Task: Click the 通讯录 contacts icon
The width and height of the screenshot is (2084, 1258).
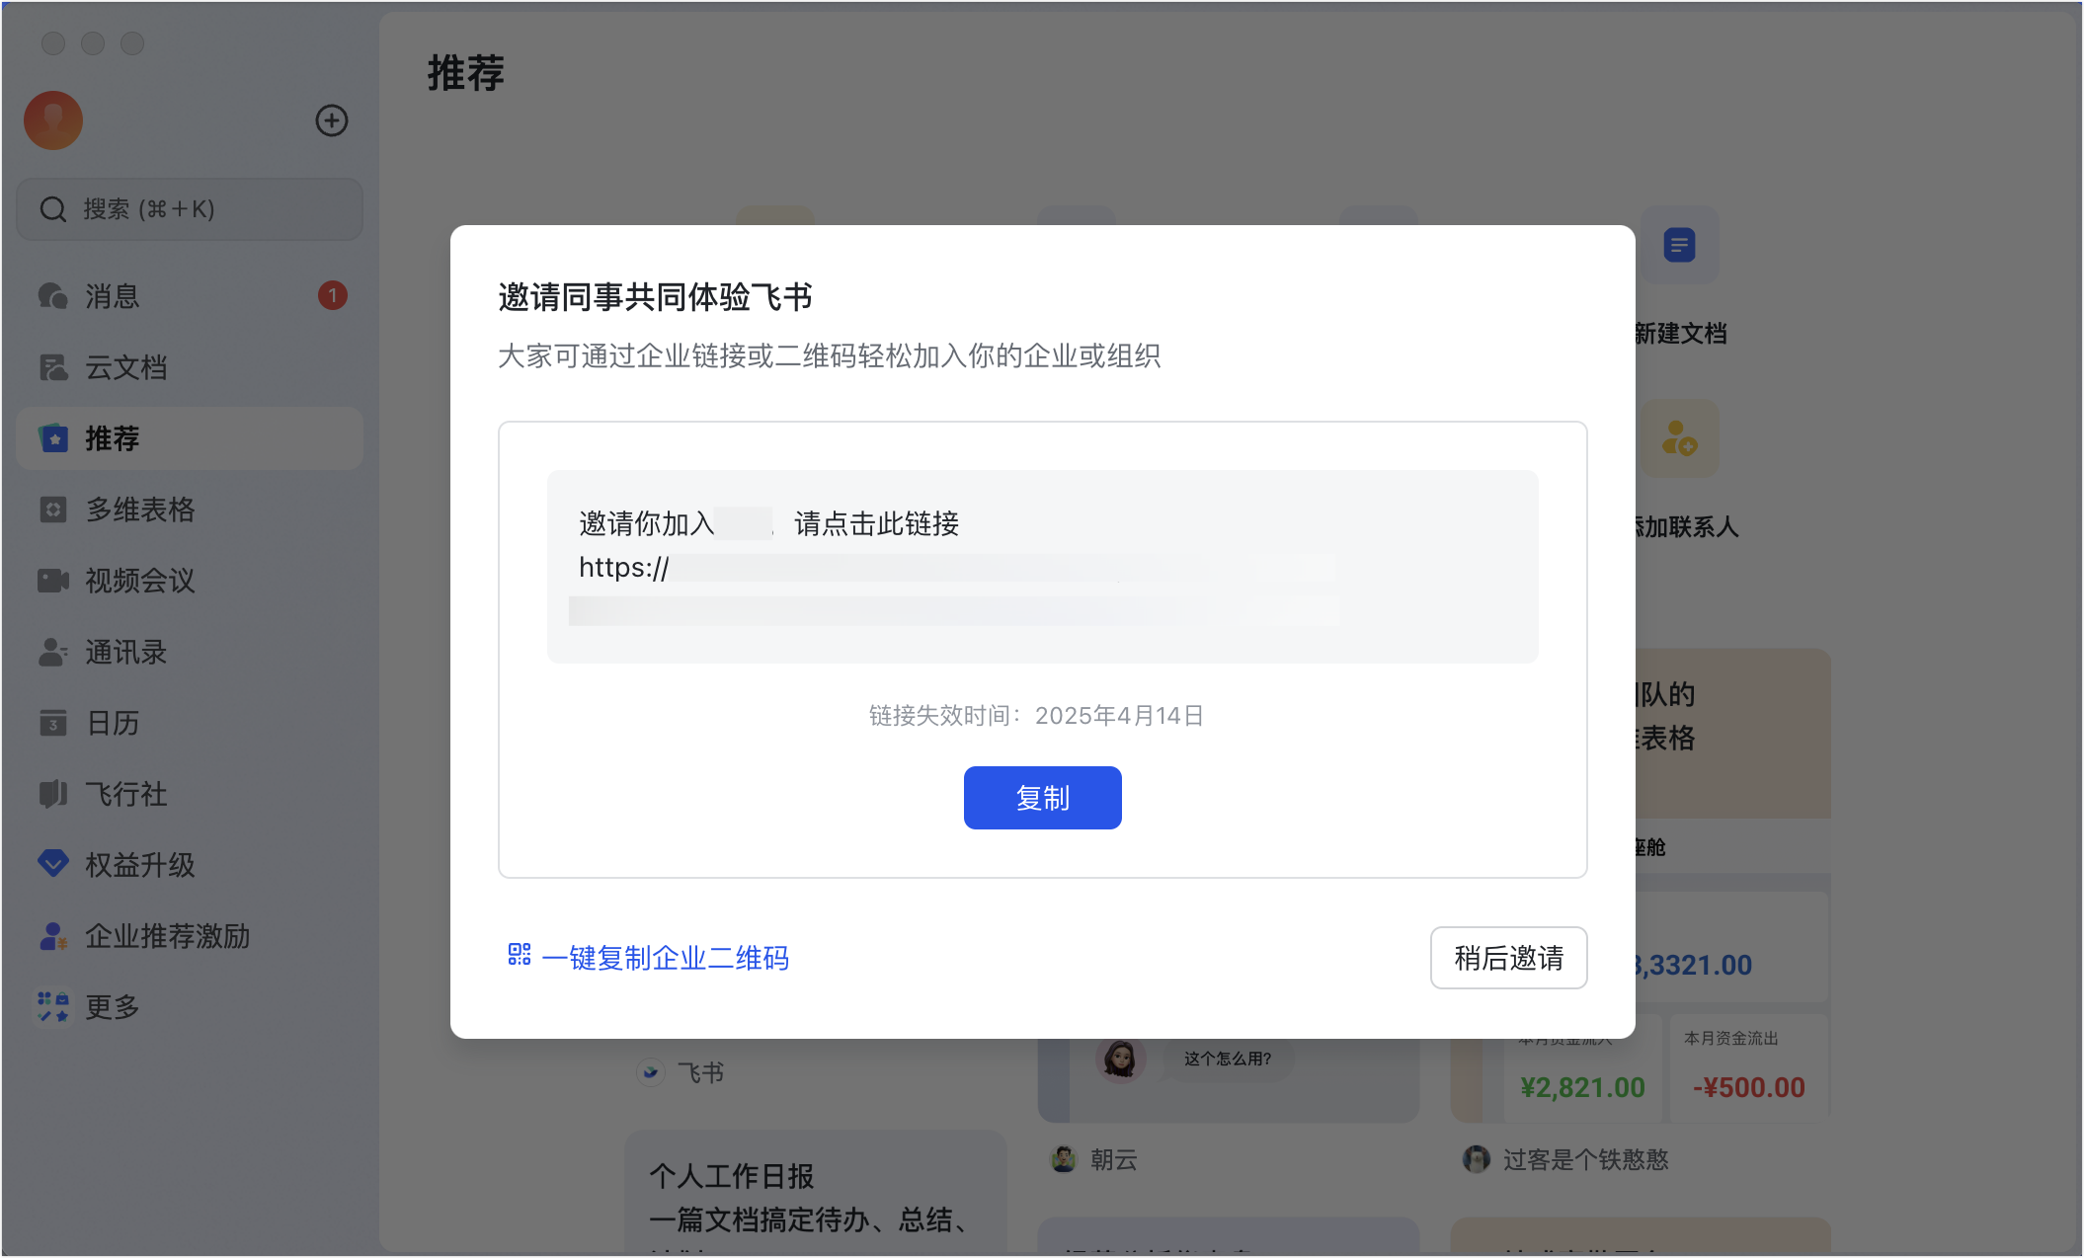Action: 53,652
